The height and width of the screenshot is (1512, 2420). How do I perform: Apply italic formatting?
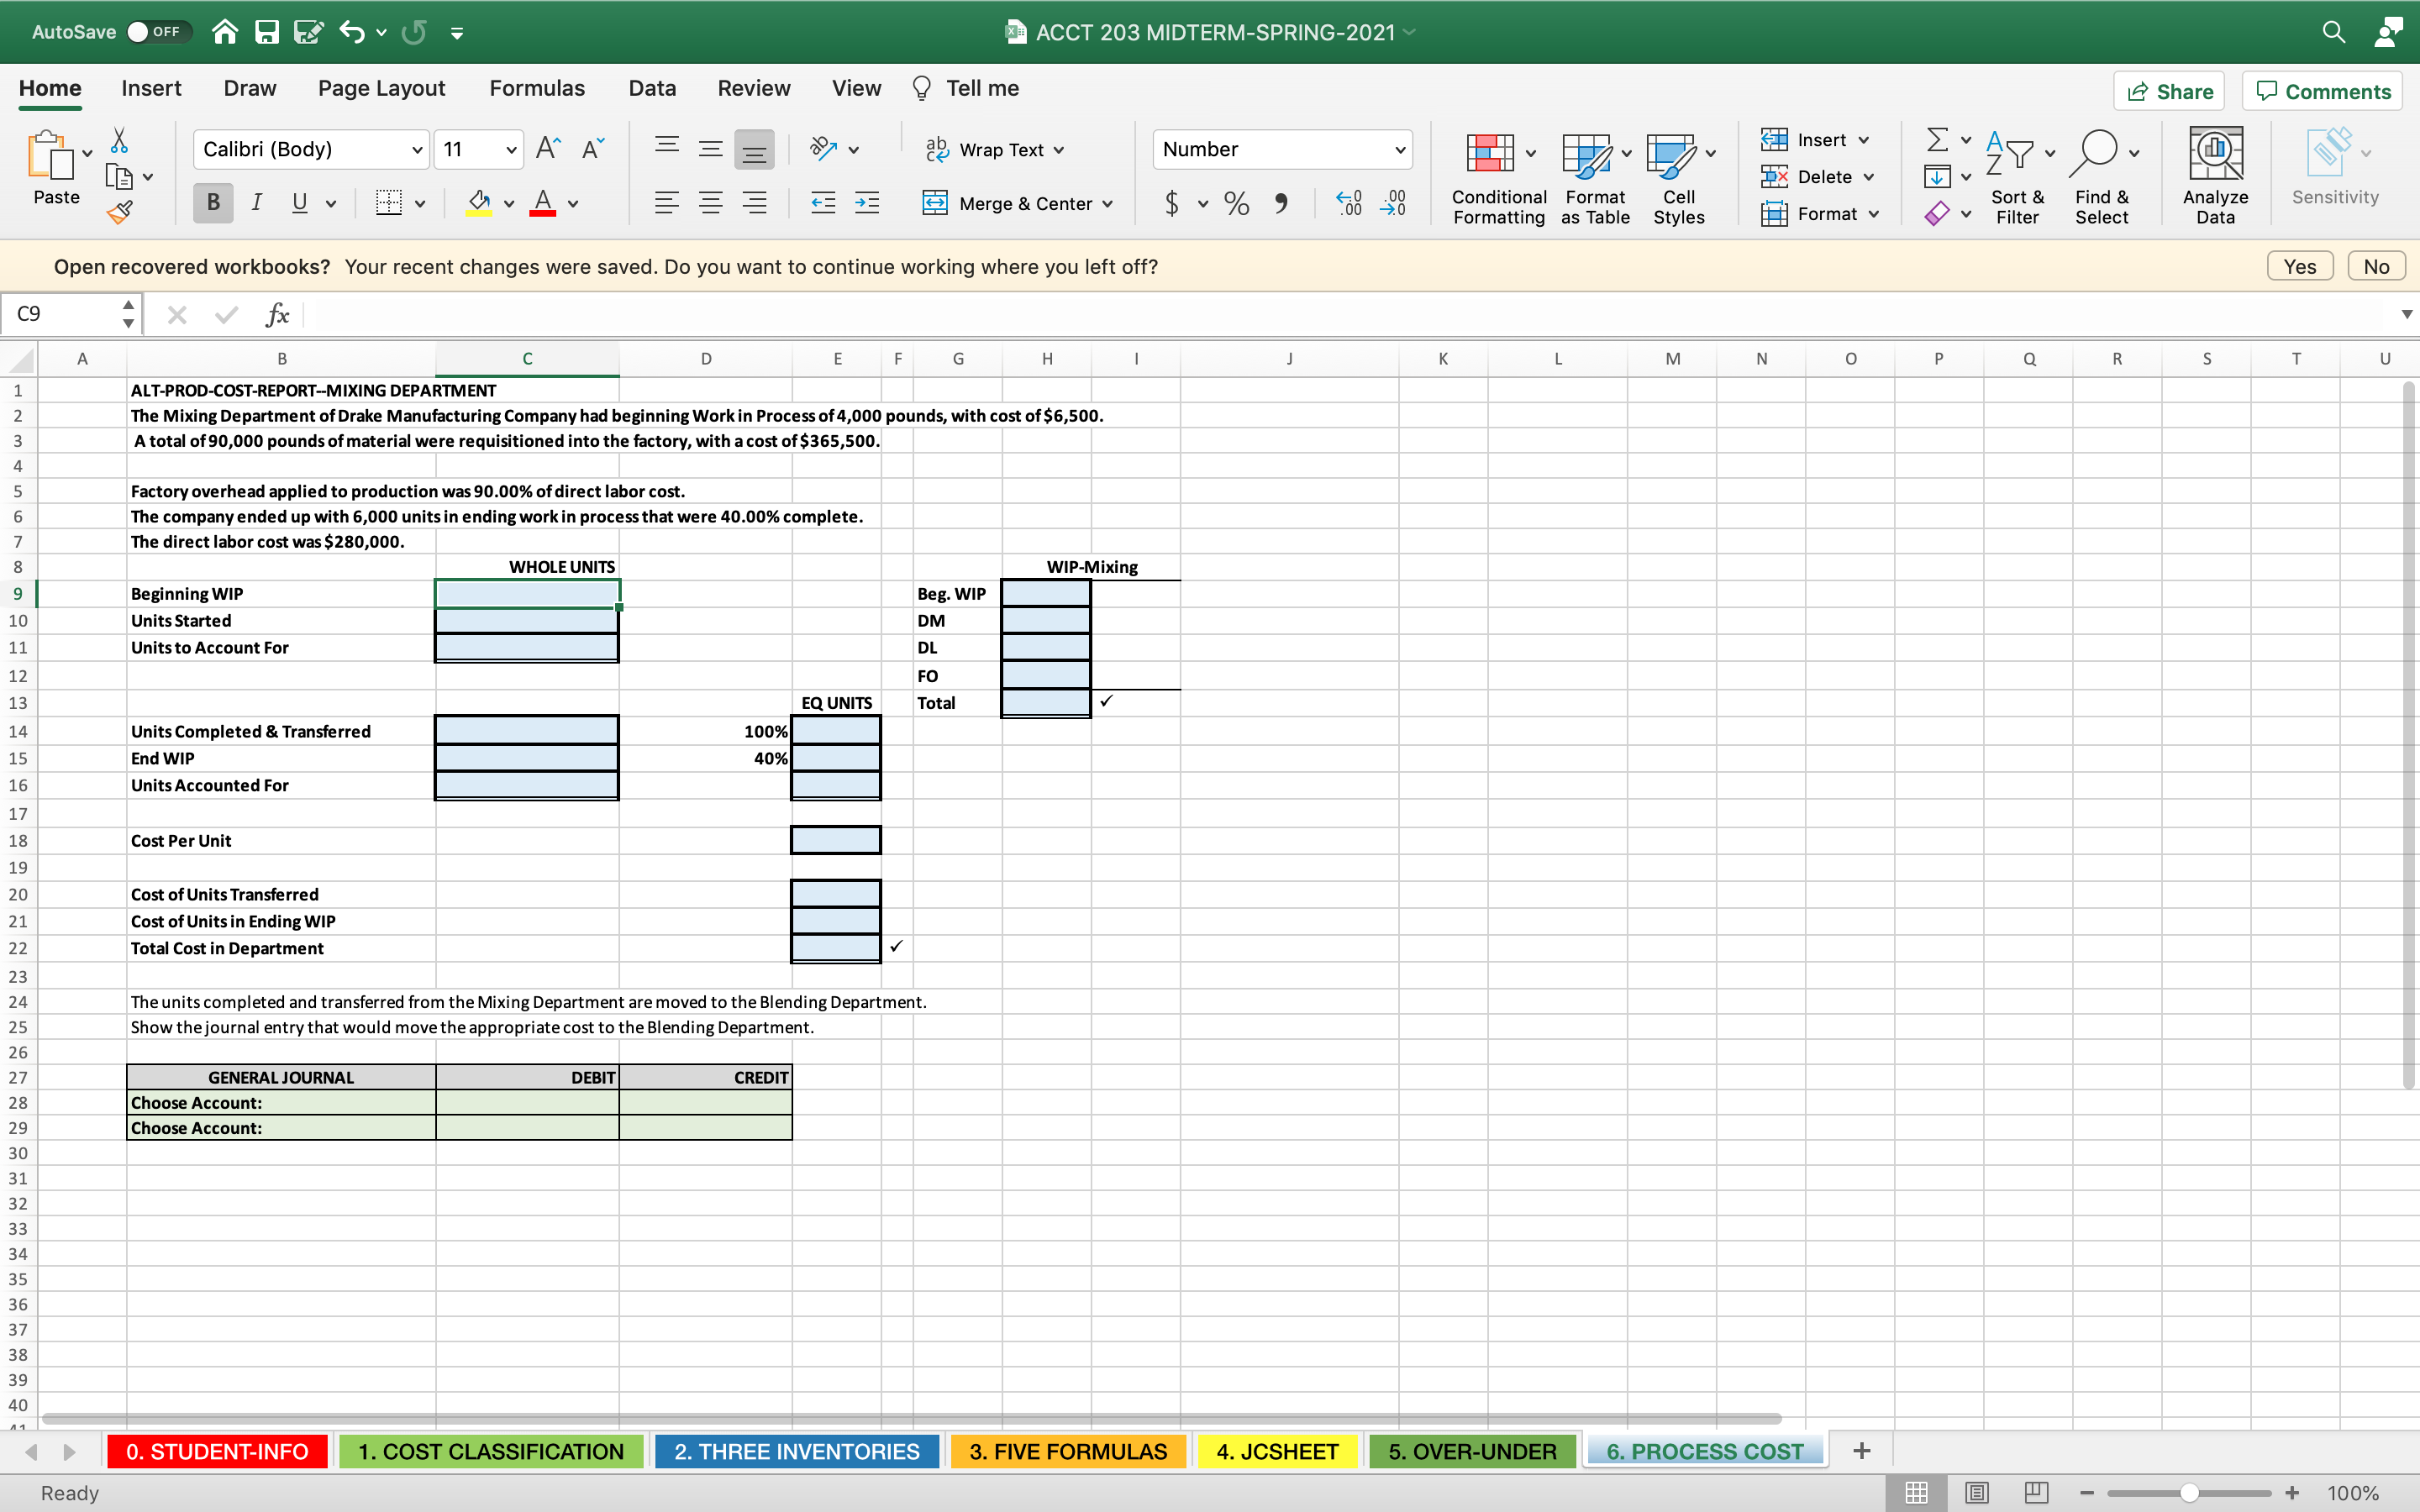(256, 203)
